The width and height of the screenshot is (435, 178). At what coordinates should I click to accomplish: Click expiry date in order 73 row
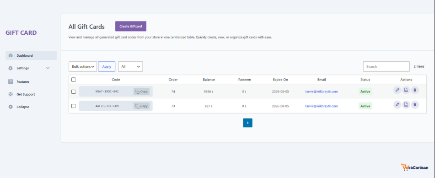280,106
